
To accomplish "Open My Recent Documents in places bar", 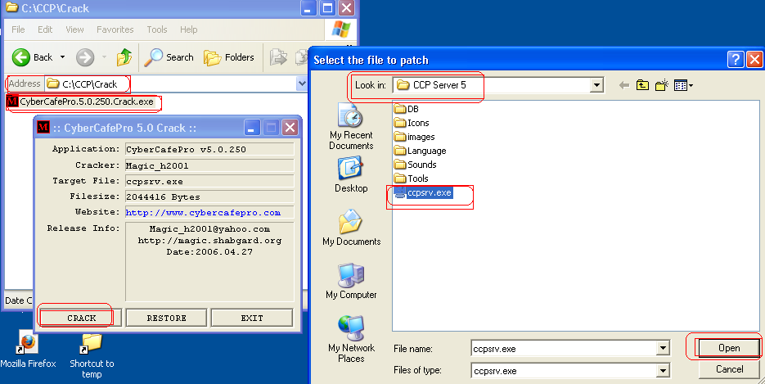I will pyautogui.click(x=351, y=128).
